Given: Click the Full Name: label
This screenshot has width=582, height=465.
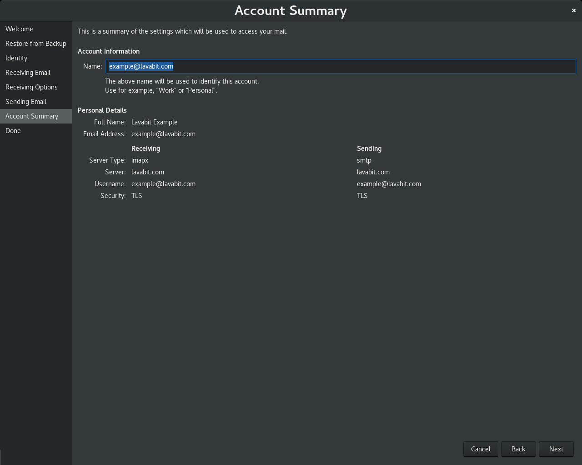Looking at the screenshot, I should tap(110, 122).
